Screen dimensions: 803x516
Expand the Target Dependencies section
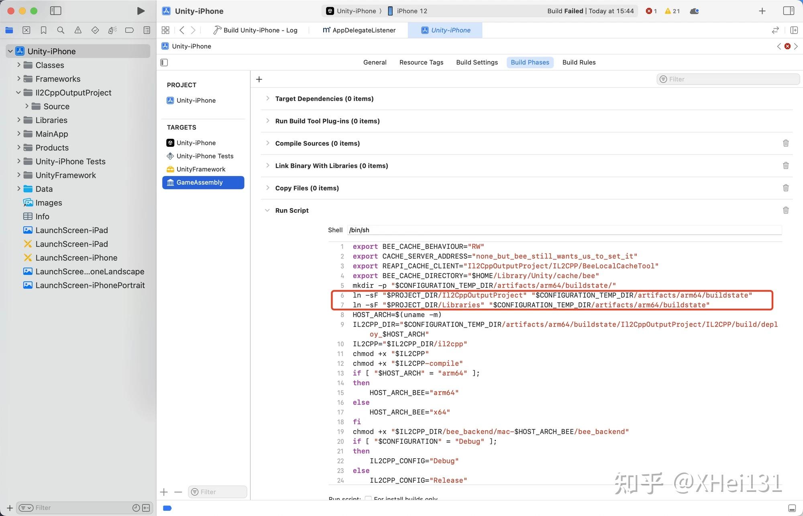pos(268,98)
